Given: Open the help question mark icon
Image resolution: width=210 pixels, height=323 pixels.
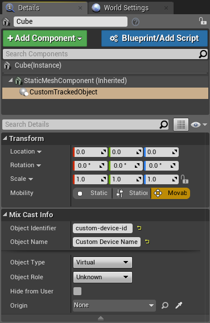Looking at the screenshot, I should pos(135,22).
